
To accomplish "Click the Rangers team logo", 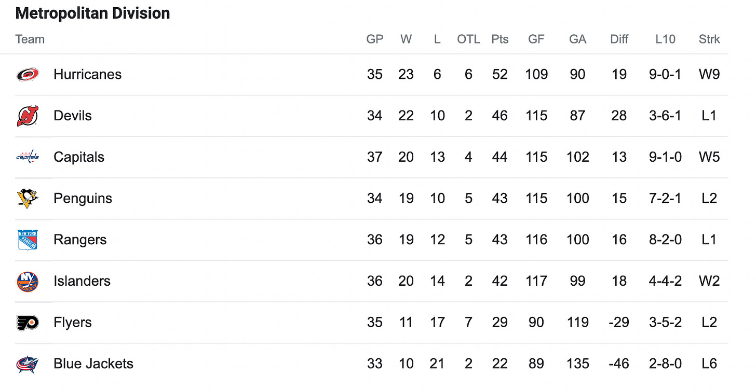I will point(28,240).
